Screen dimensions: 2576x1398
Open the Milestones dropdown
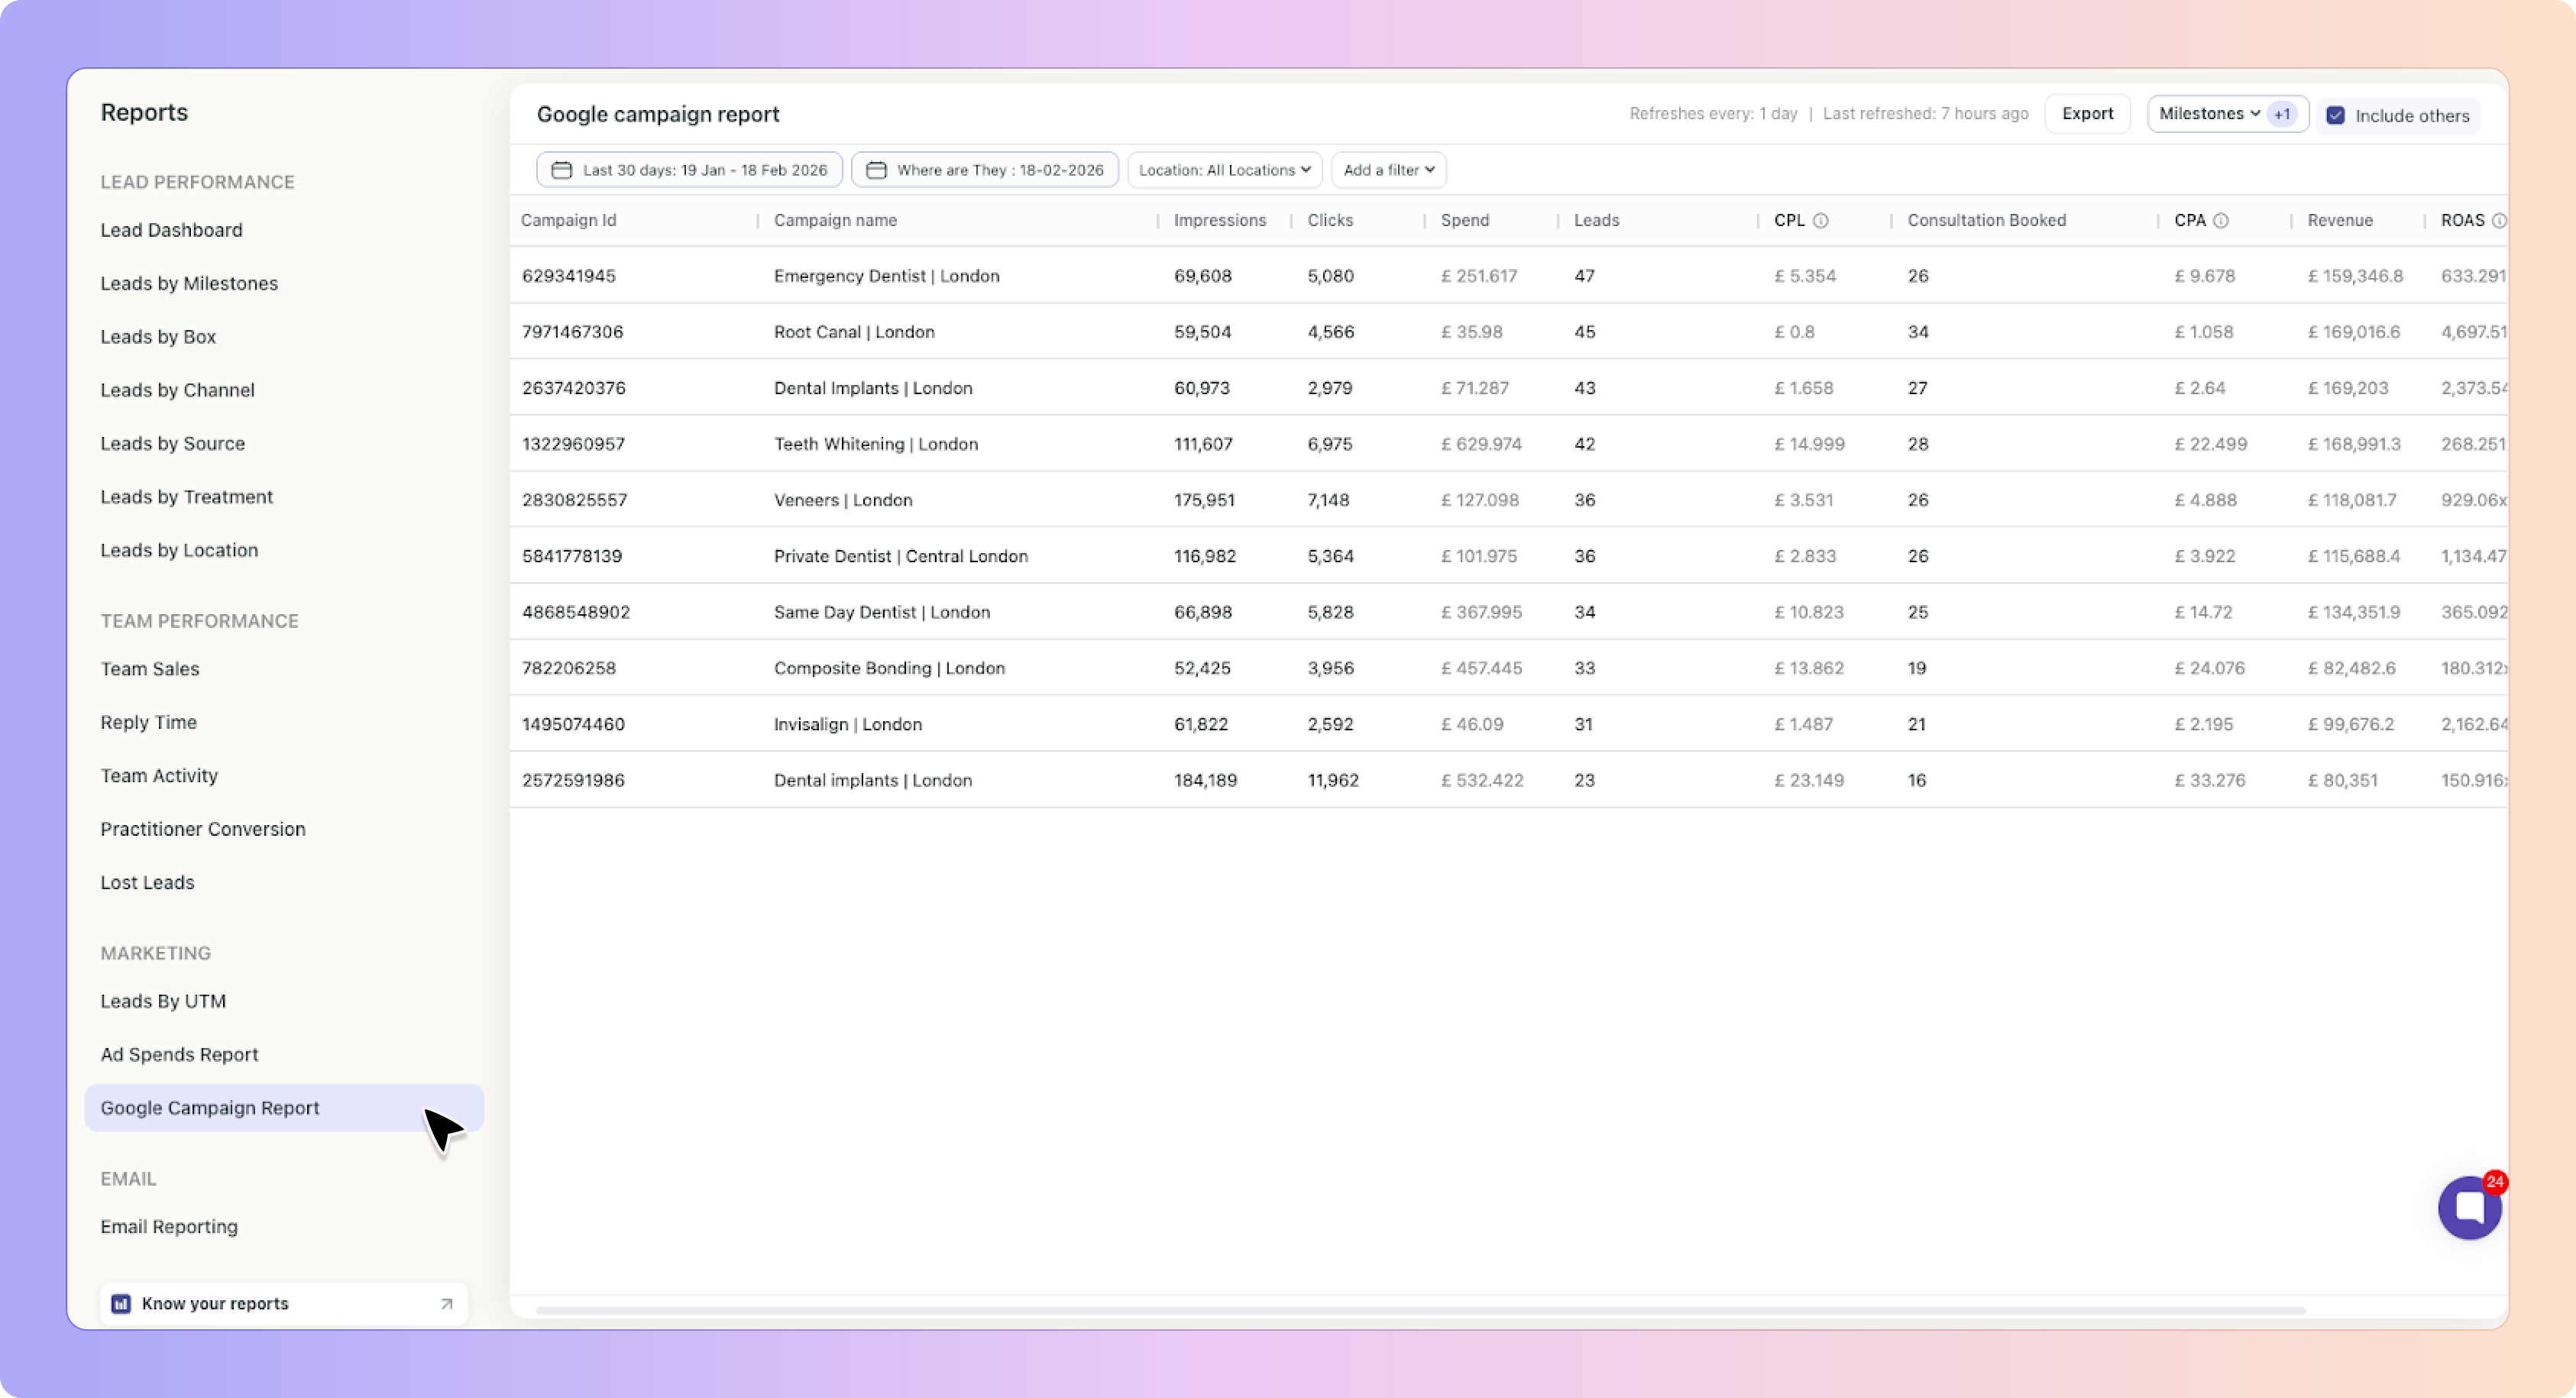(x=2208, y=114)
